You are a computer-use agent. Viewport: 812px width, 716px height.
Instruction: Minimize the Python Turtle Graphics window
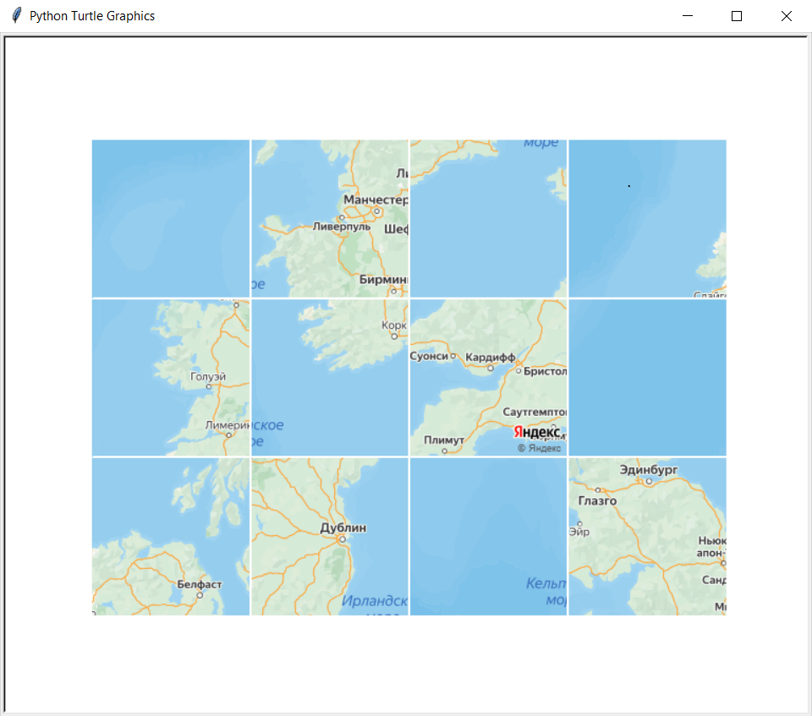click(687, 16)
